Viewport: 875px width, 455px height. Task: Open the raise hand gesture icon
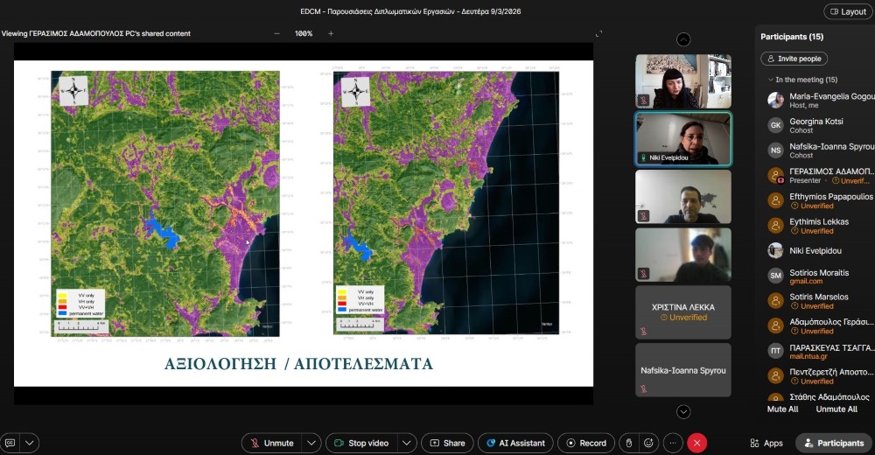click(x=628, y=443)
